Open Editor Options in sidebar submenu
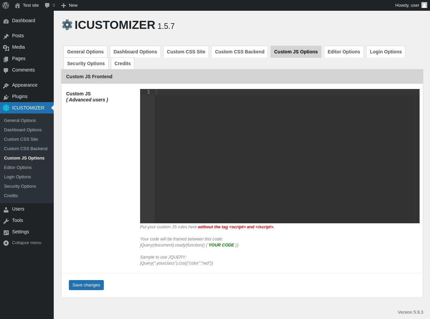430x319 pixels. click(27, 168)
